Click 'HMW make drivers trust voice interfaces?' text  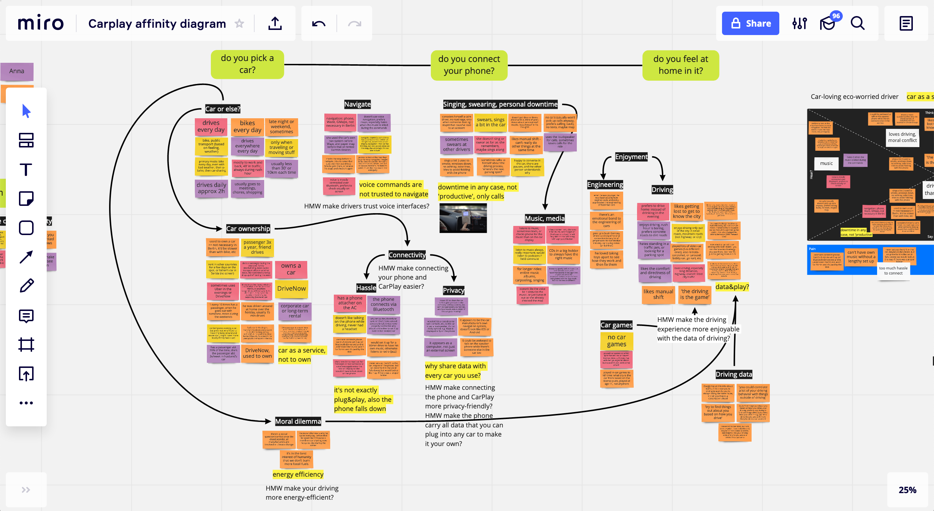pos(367,206)
